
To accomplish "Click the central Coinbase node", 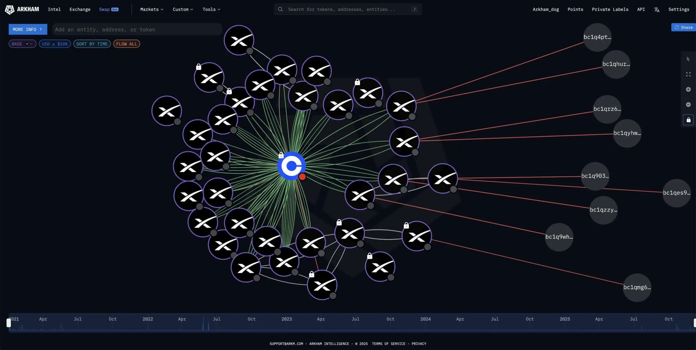I will click(291, 166).
